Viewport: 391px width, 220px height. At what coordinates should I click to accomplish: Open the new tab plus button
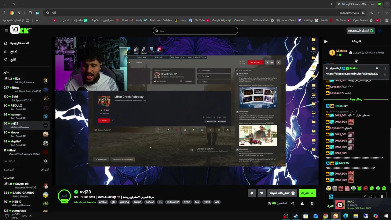tap(331, 4)
